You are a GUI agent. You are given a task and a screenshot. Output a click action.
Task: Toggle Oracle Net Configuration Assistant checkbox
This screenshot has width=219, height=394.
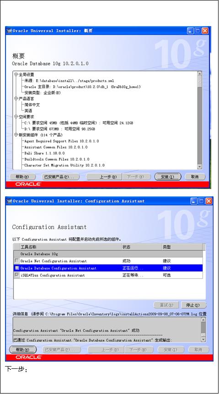click(17, 261)
